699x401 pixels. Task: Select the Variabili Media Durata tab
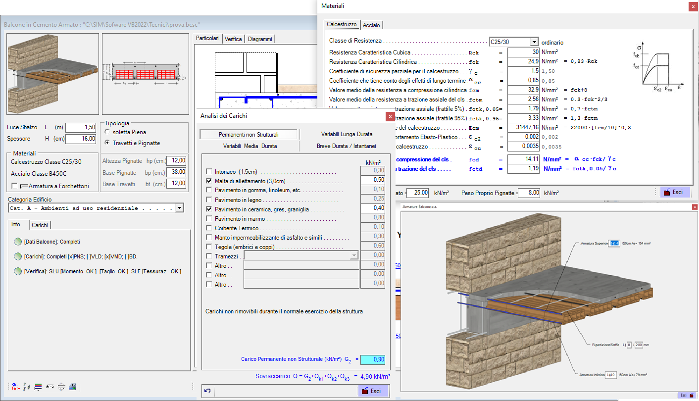point(250,146)
